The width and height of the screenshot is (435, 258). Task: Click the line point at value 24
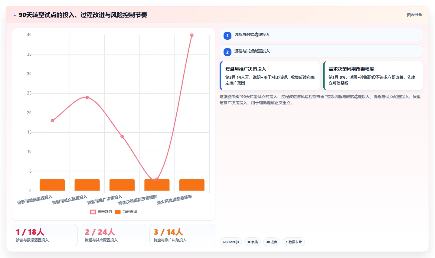[87, 98]
